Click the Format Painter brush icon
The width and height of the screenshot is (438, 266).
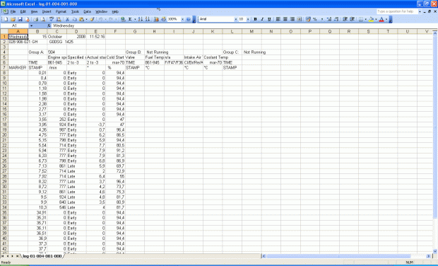[x=92, y=19]
